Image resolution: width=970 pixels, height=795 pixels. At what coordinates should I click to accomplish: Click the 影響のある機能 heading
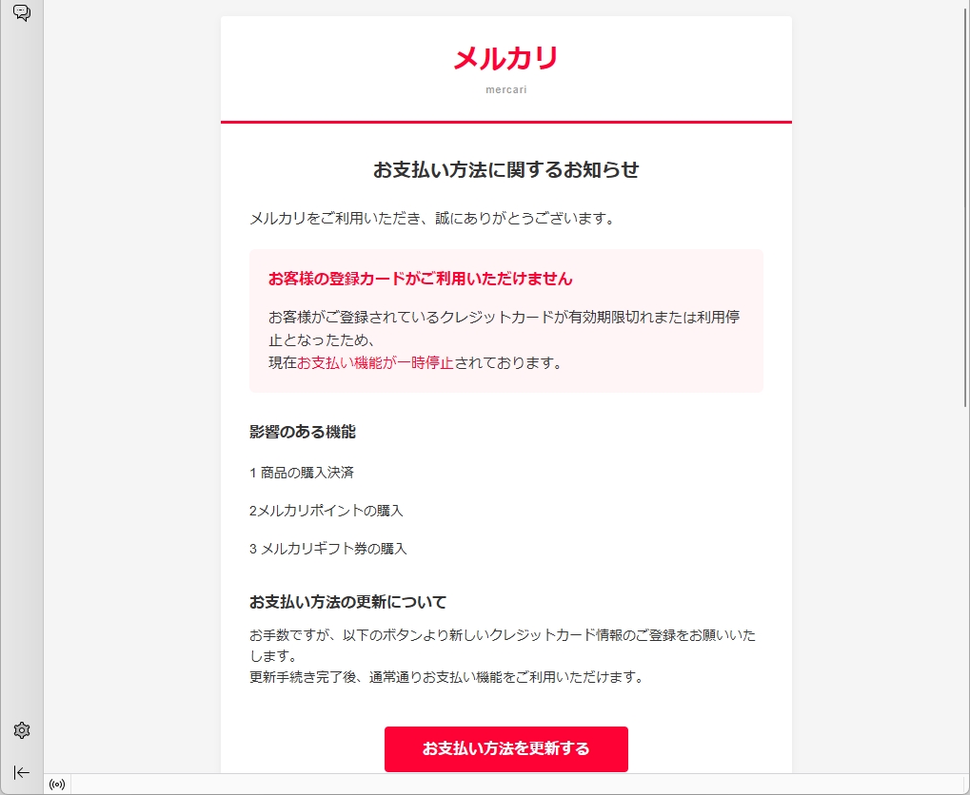pyautogui.click(x=303, y=432)
